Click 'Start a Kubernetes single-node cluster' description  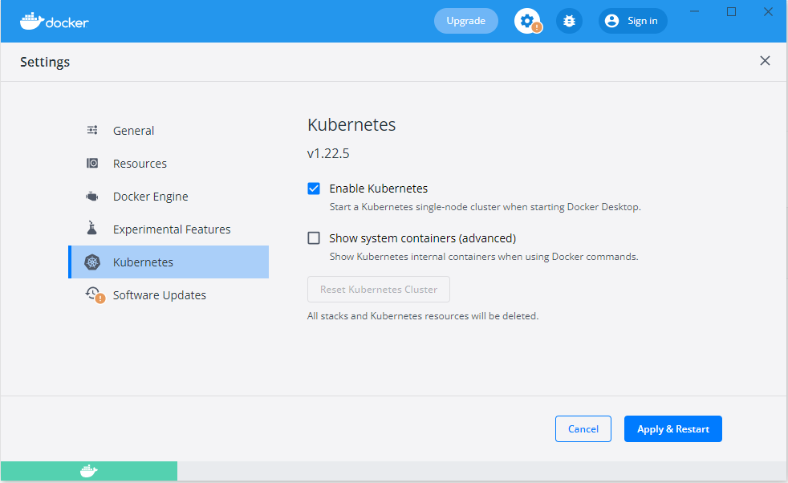point(485,206)
